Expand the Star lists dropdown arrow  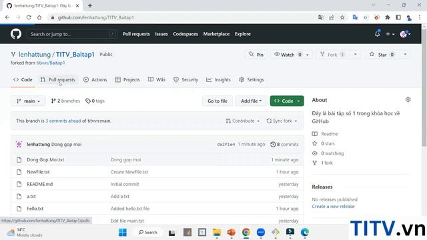[x=405, y=55]
